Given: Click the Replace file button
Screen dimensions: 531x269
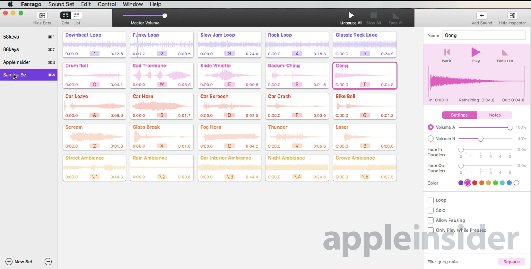Looking at the screenshot, I should tap(512, 262).
